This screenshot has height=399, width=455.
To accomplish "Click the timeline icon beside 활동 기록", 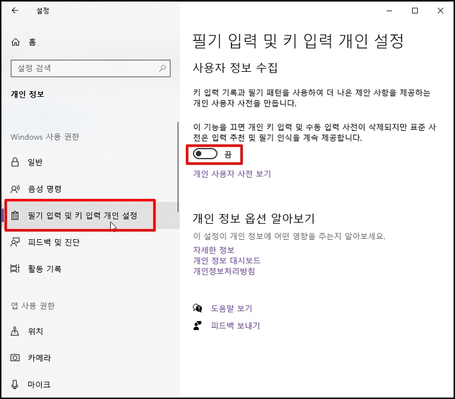I will [15, 269].
